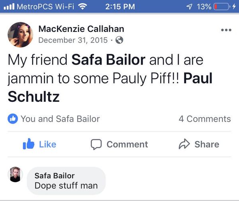Viewport: 239px width, 201px height.
Task: Tap the Comment speech bubble icon
Action: pyautogui.click(x=96, y=144)
